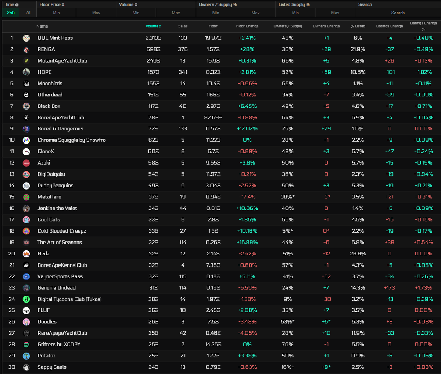Click the PudgyPenguins avatar icon
The height and width of the screenshot is (374, 441).
(x=26, y=186)
